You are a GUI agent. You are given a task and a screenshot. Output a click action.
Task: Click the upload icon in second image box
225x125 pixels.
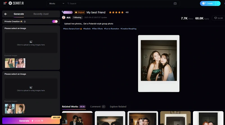click(x=31, y=87)
